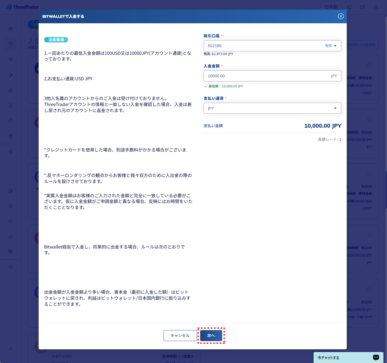
Task: Click the note starting *クレジットカードを使用した場合
Action: coord(115,153)
